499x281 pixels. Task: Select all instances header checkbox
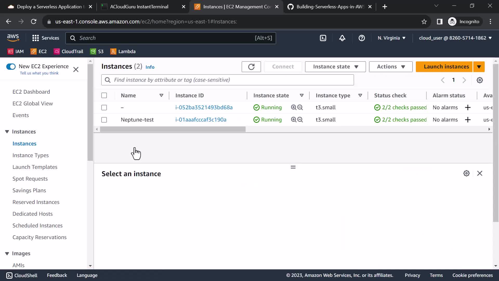point(104,95)
